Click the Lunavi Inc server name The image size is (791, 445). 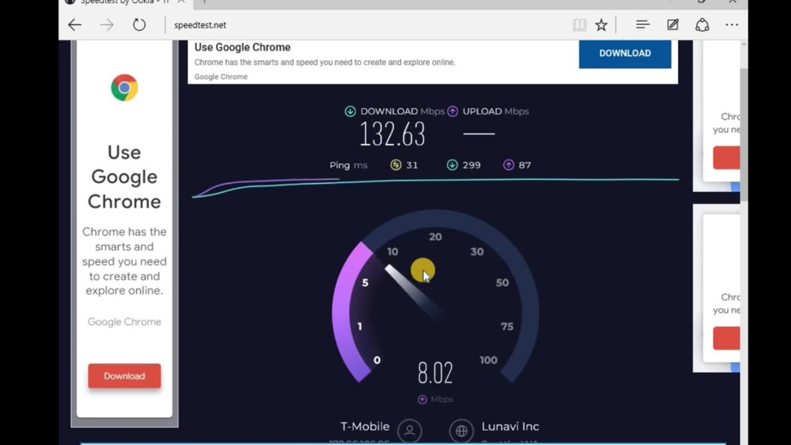(510, 426)
